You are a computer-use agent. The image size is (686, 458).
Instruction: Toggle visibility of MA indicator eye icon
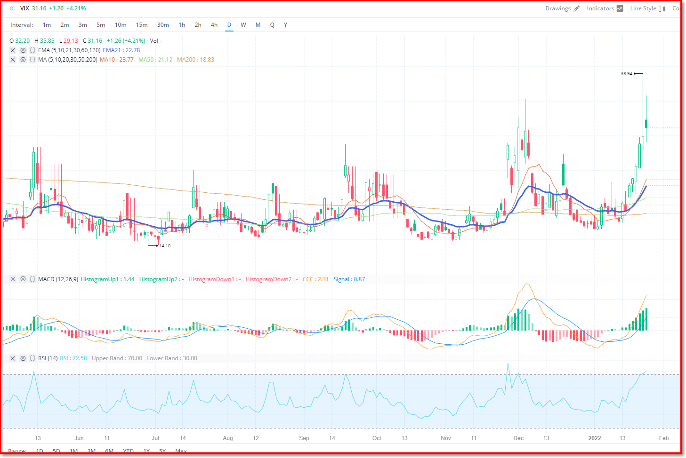coord(23,60)
